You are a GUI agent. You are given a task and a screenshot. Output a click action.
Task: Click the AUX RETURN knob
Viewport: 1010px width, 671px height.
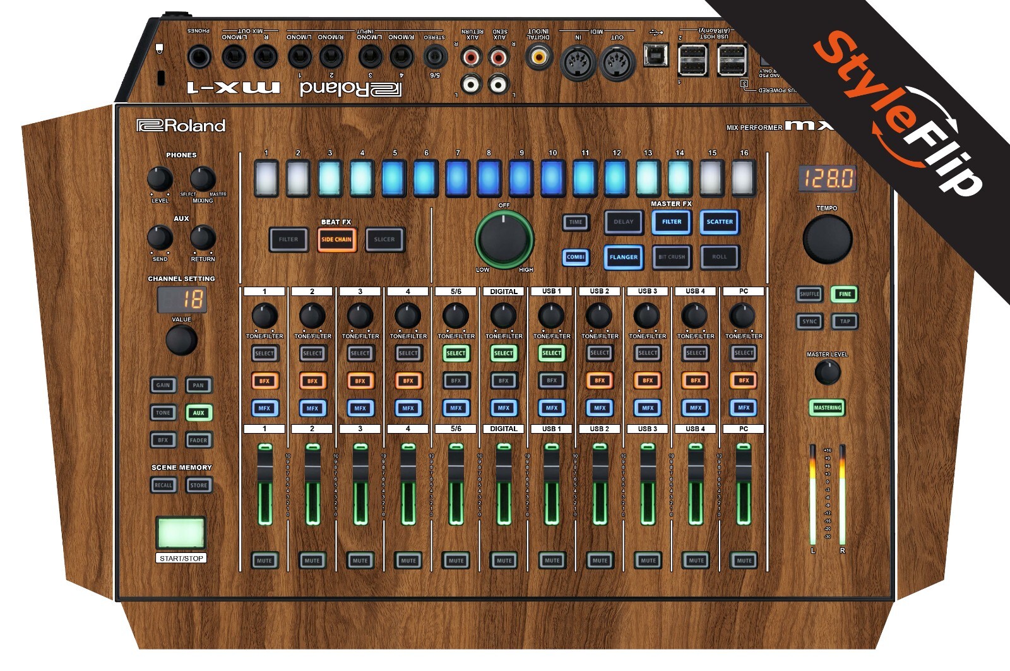203,238
